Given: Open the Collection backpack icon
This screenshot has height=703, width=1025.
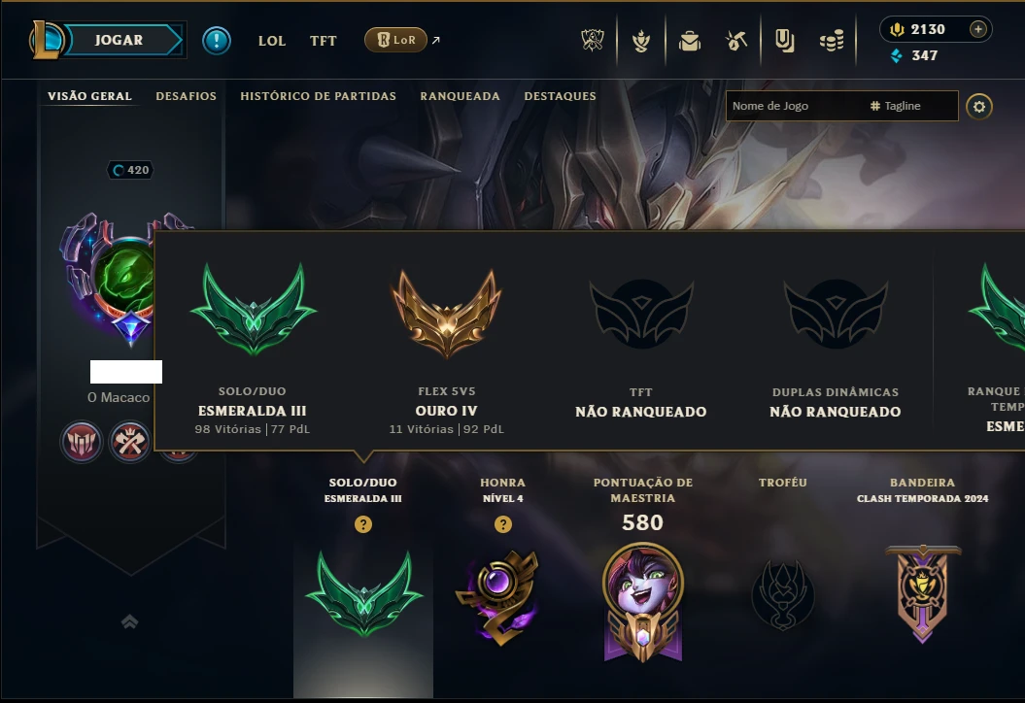Looking at the screenshot, I should tap(690, 41).
